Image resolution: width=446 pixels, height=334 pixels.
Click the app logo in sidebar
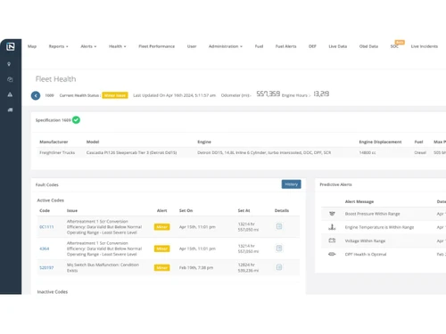[x=11, y=46]
